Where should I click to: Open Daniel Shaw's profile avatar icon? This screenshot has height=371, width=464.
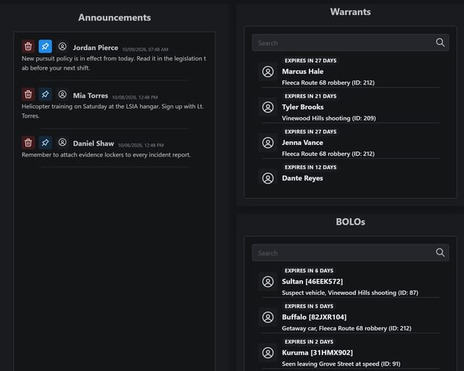(x=62, y=142)
